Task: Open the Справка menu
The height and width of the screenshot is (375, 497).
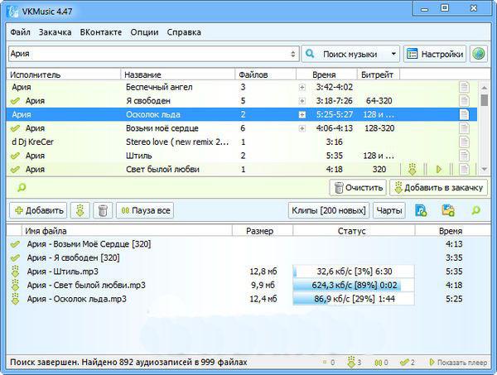Action: coord(184,32)
